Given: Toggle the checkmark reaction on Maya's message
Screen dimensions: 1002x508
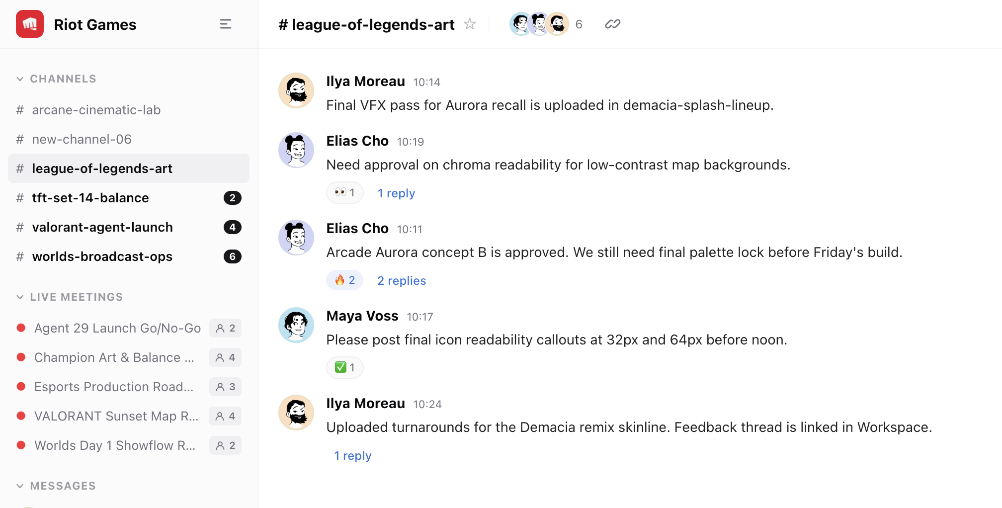Looking at the screenshot, I should [x=344, y=368].
